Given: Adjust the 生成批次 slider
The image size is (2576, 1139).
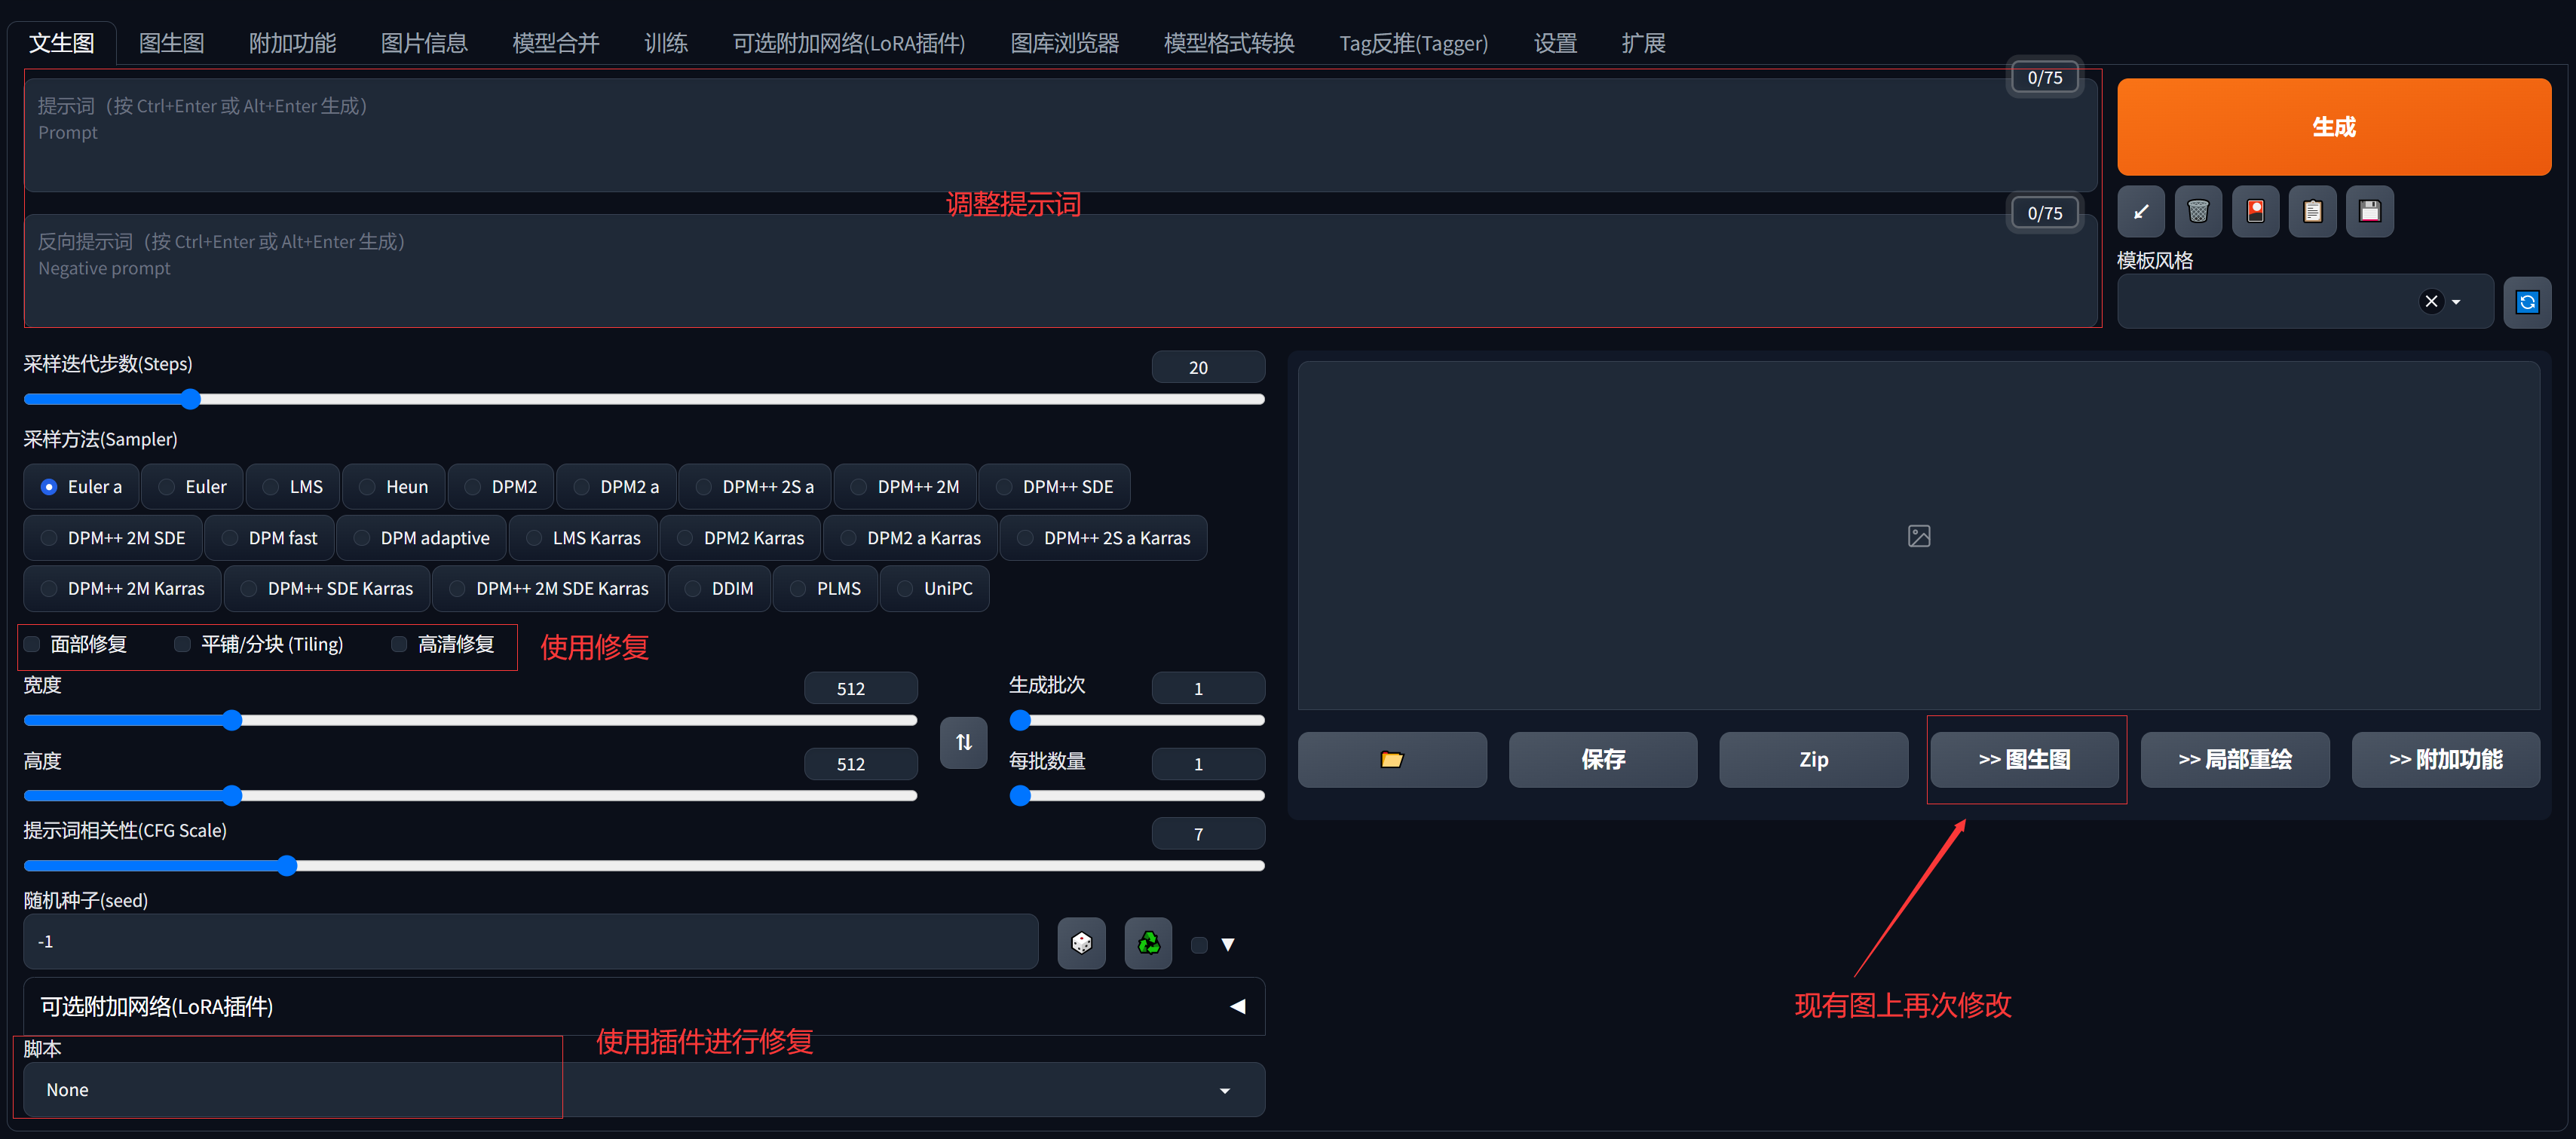Looking at the screenshot, I should 1137,720.
